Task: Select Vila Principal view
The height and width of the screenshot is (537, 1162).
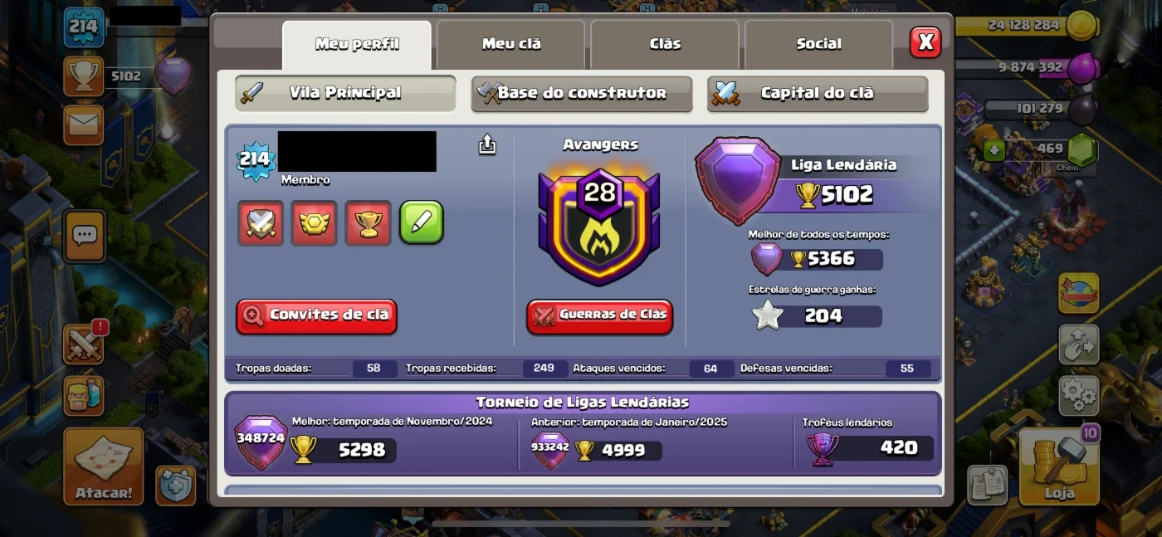Action: pos(345,93)
